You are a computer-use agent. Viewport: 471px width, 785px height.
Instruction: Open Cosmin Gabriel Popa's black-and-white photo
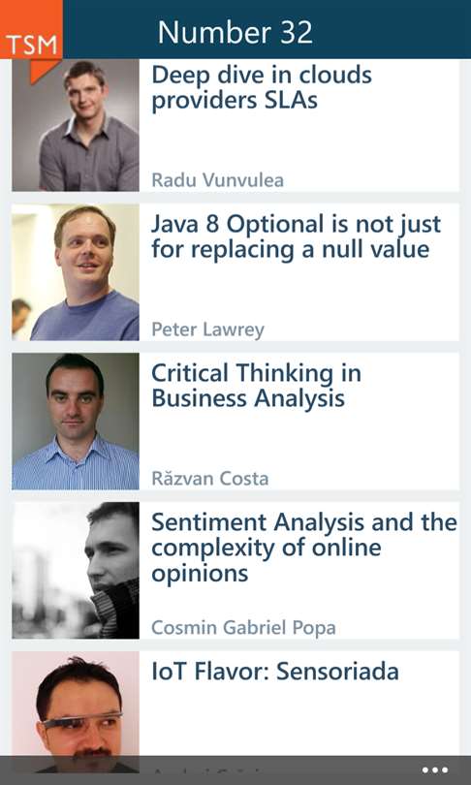(x=76, y=570)
